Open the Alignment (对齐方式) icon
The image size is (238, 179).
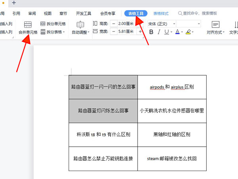pyautogui.click(x=215, y=25)
